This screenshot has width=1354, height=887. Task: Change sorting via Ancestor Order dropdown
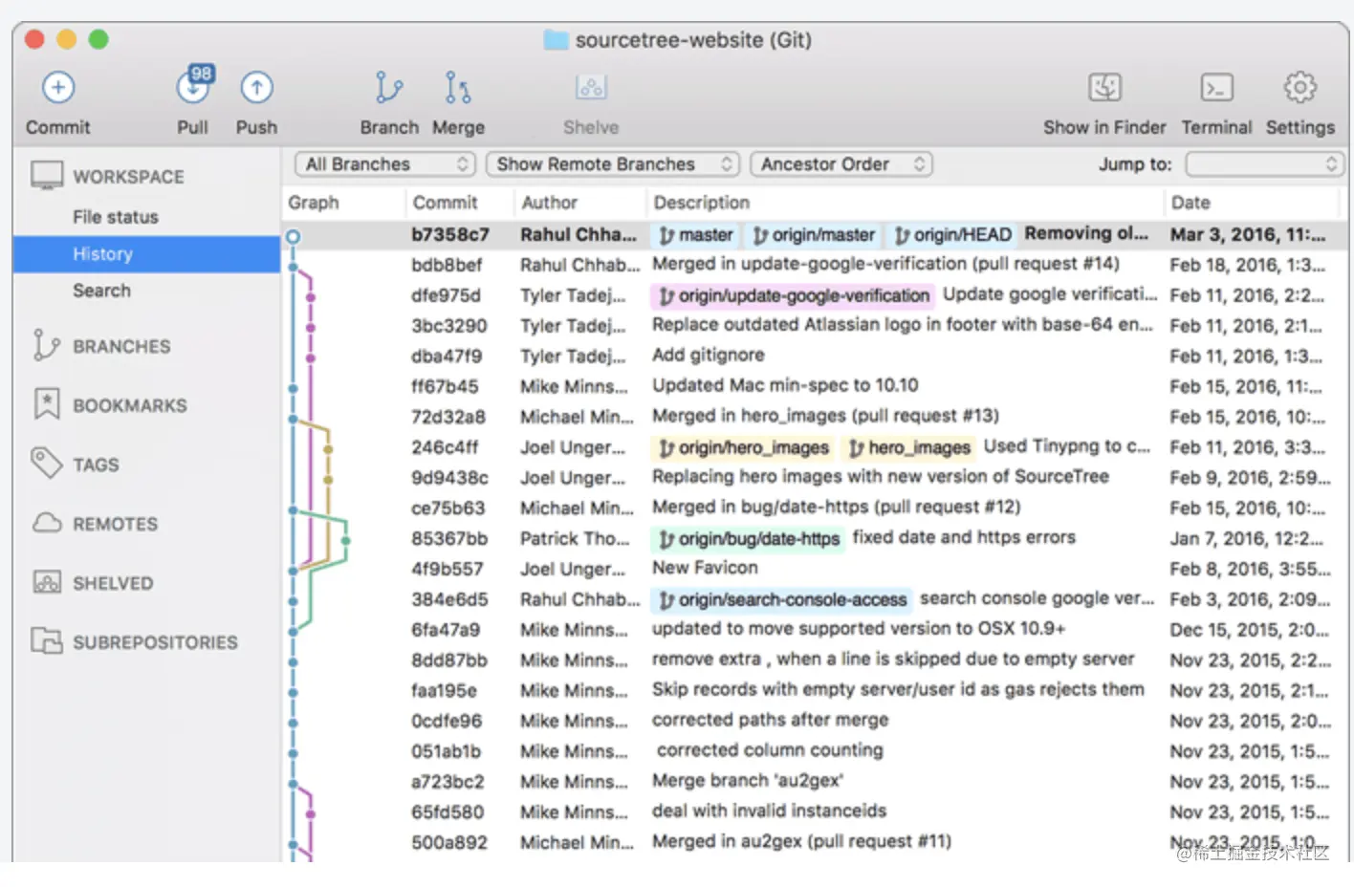click(x=841, y=164)
